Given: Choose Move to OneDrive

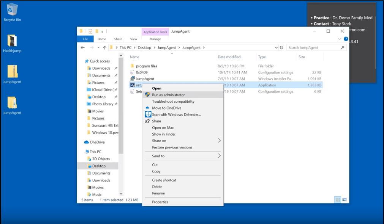Looking at the screenshot, I should [x=166, y=108].
